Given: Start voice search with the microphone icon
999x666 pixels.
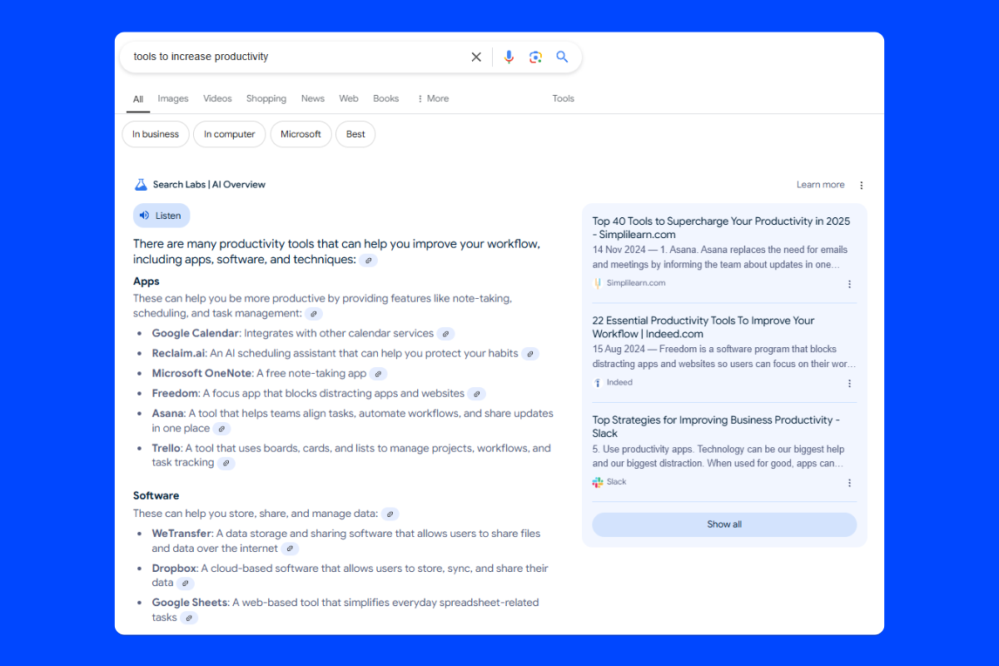Looking at the screenshot, I should click(509, 57).
